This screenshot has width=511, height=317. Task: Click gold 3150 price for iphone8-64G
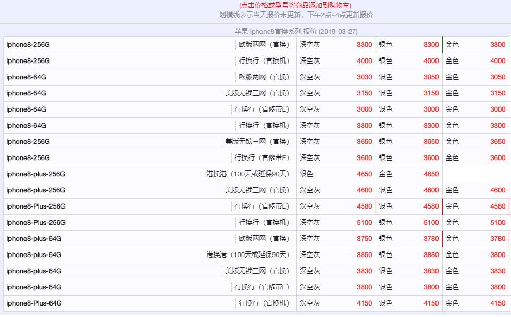pos(497,93)
